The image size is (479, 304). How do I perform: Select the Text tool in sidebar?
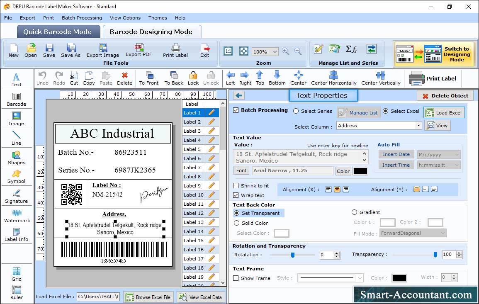coord(17,80)
